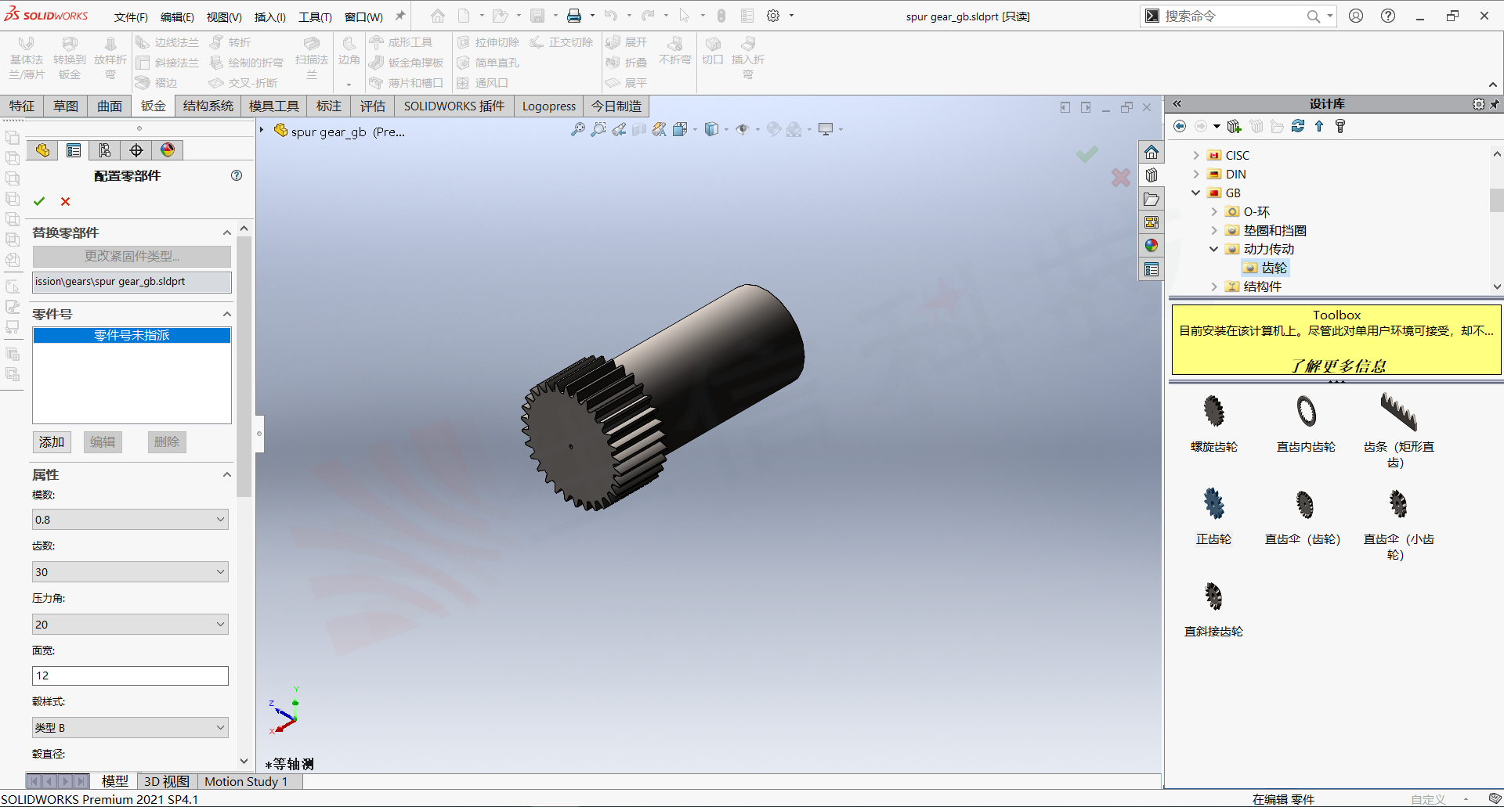Viewport: 1504px width, 807px height.
Task: Open help for 配置零部件 panel
Action: (x=237, y=175)
